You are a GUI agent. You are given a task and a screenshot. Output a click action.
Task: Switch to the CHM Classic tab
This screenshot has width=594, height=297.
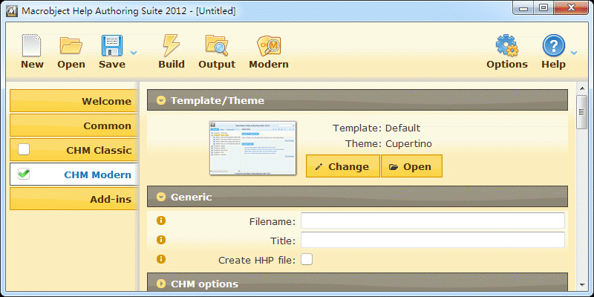[73, 150]
